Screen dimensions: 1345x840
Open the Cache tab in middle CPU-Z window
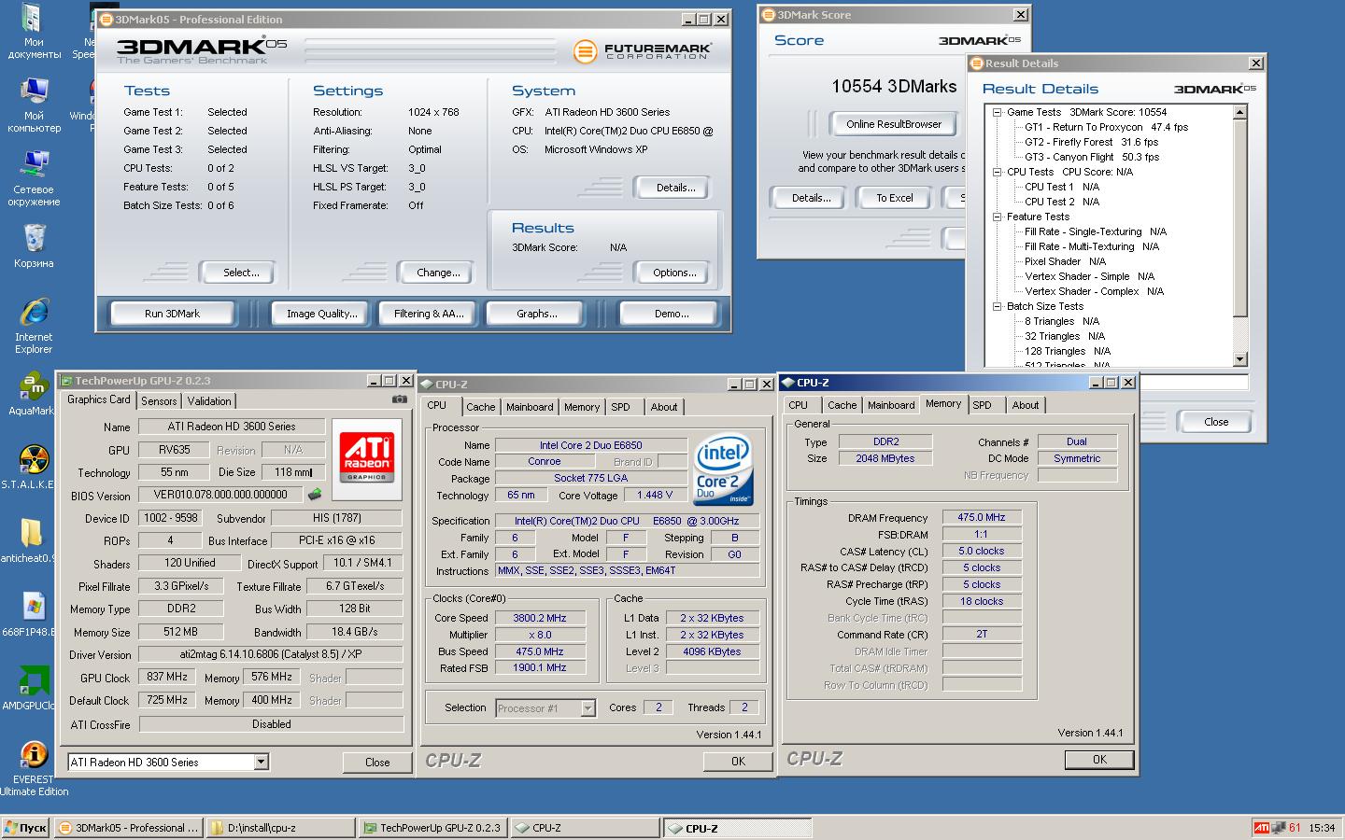coord(481,407)
